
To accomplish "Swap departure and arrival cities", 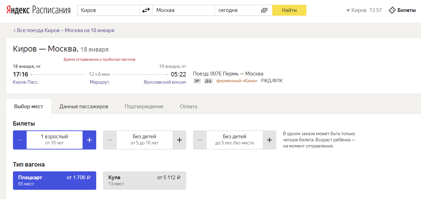I will [x=146, y=10].
